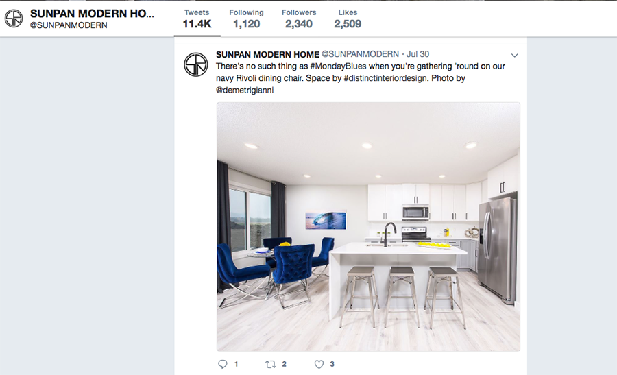
Task: Click the reply count number 1
Action: coord(236,365)
